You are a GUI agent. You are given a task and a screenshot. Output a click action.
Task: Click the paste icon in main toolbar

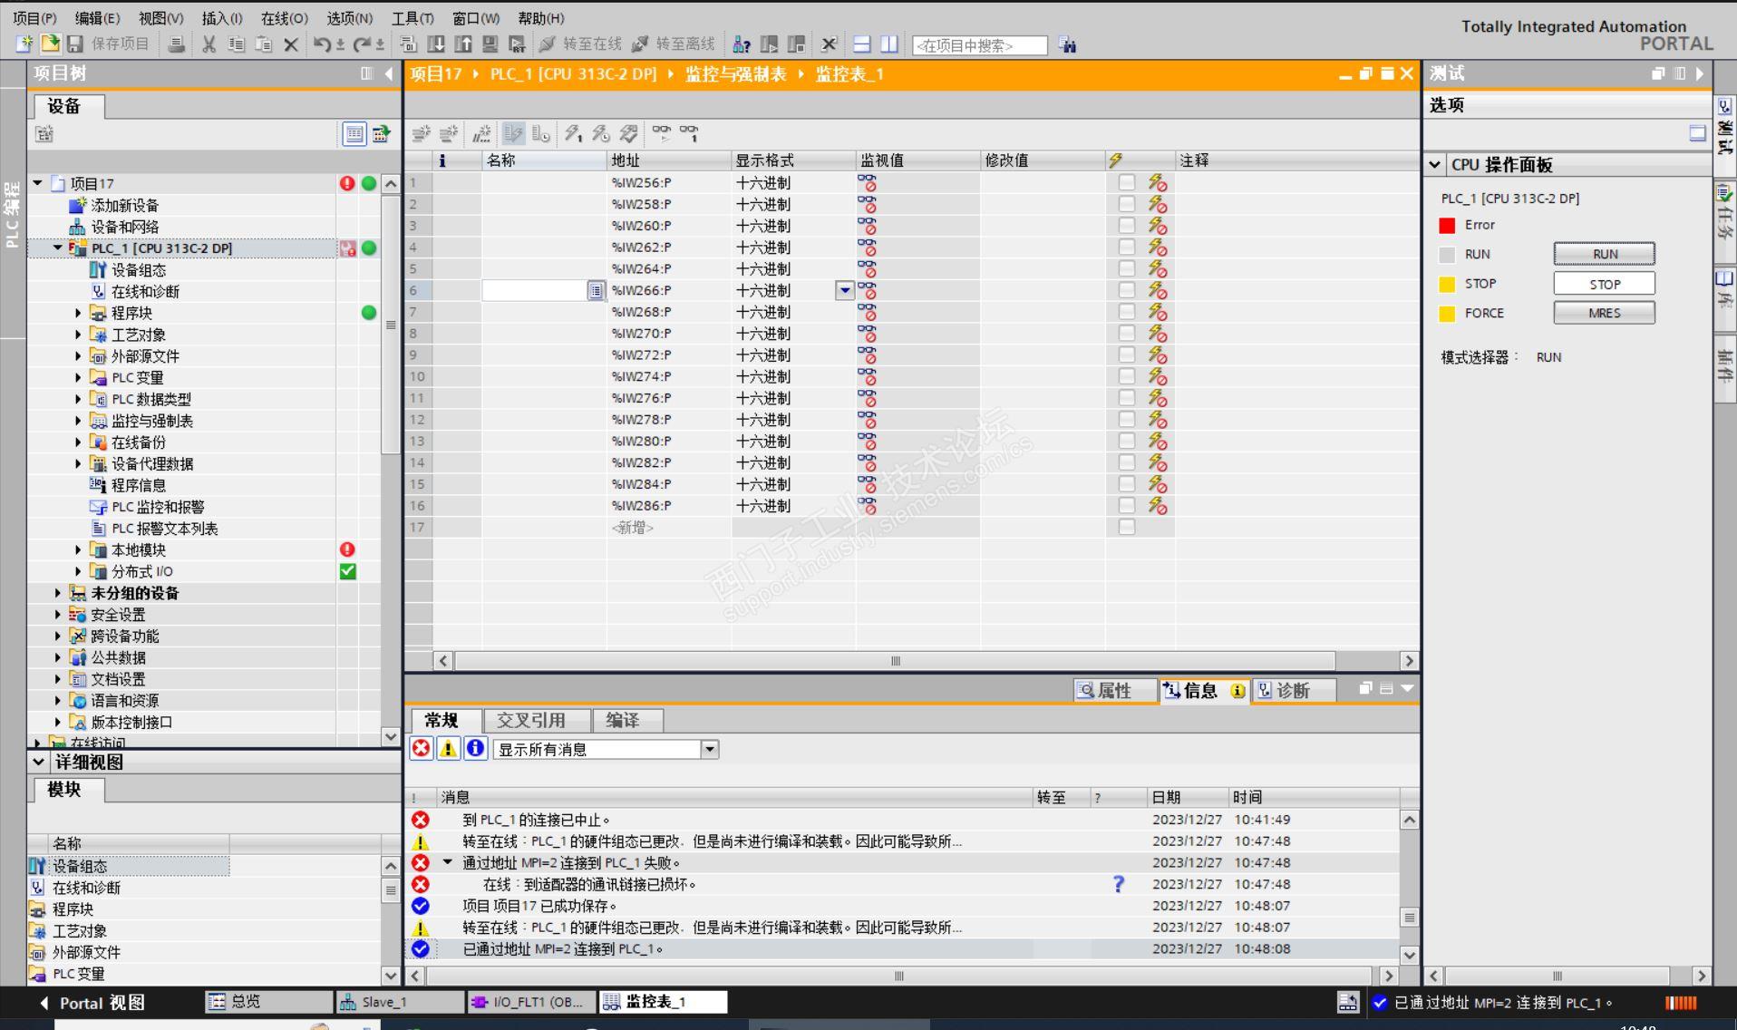coord(264,44)
